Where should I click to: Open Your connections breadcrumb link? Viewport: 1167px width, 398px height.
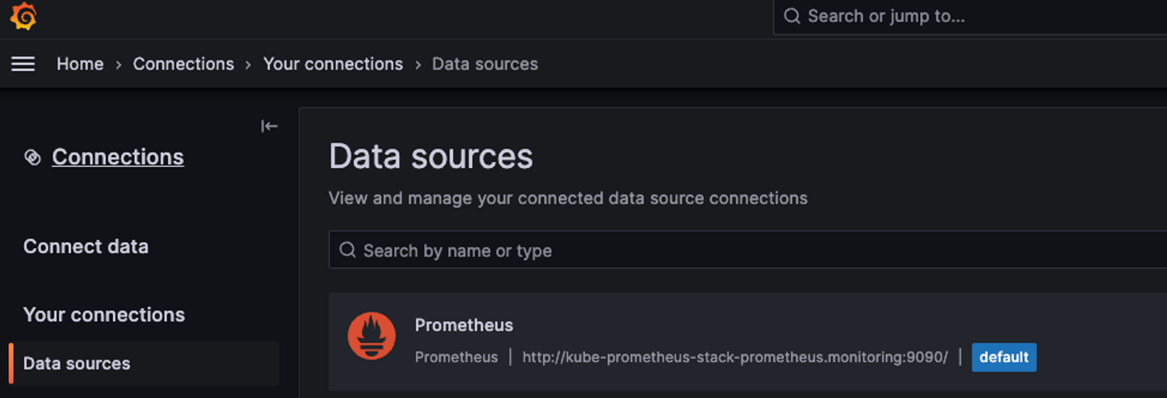click(333, 64)
